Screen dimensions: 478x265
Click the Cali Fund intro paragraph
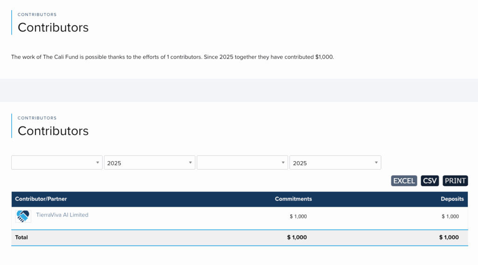(x=173, y=57)
